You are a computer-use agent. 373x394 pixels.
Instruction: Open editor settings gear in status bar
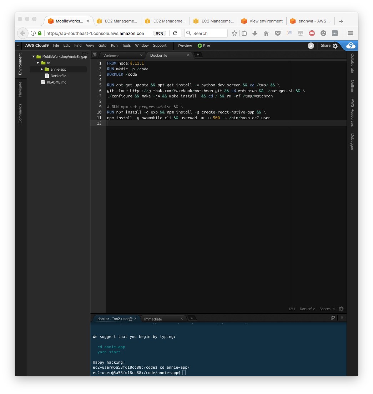tap(341, 309)
